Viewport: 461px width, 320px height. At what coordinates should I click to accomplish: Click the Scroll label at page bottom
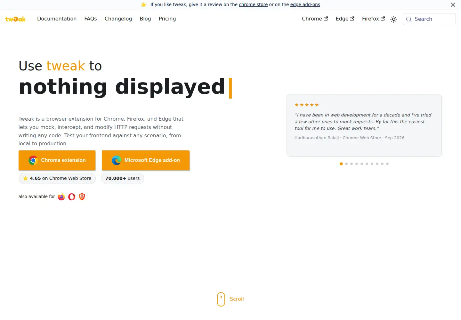pyautogui.click(x=237, y=299)
